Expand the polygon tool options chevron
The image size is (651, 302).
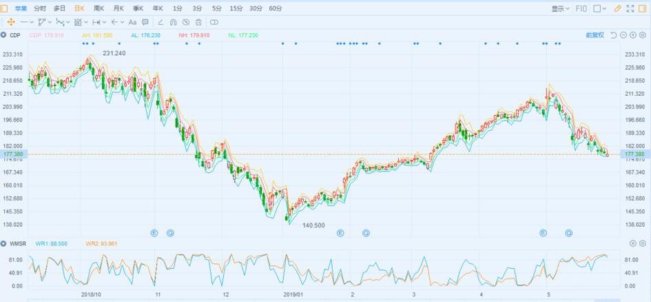pos(50,22)
